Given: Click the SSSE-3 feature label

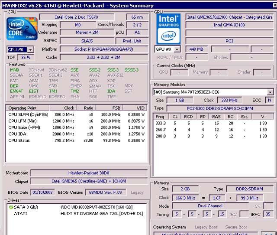Looking at the screenshot, I should coord(132,70).
